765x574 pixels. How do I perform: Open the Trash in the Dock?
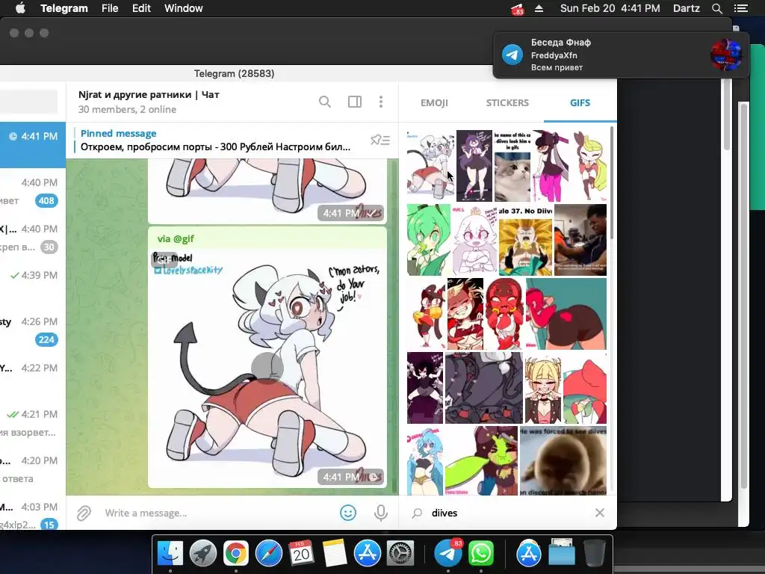(594, 554)
